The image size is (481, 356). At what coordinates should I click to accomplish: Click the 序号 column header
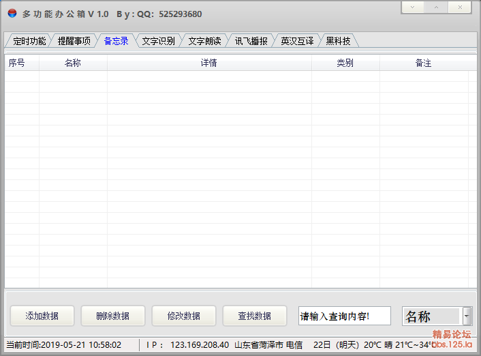pos(22,63)
